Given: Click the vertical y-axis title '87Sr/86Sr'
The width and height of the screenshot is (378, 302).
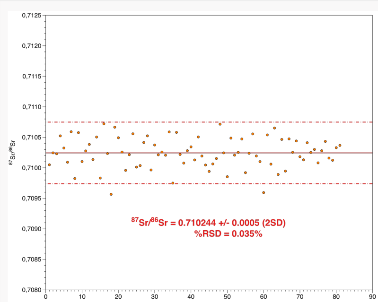Looking at the screenshot, I should (12, 153).
